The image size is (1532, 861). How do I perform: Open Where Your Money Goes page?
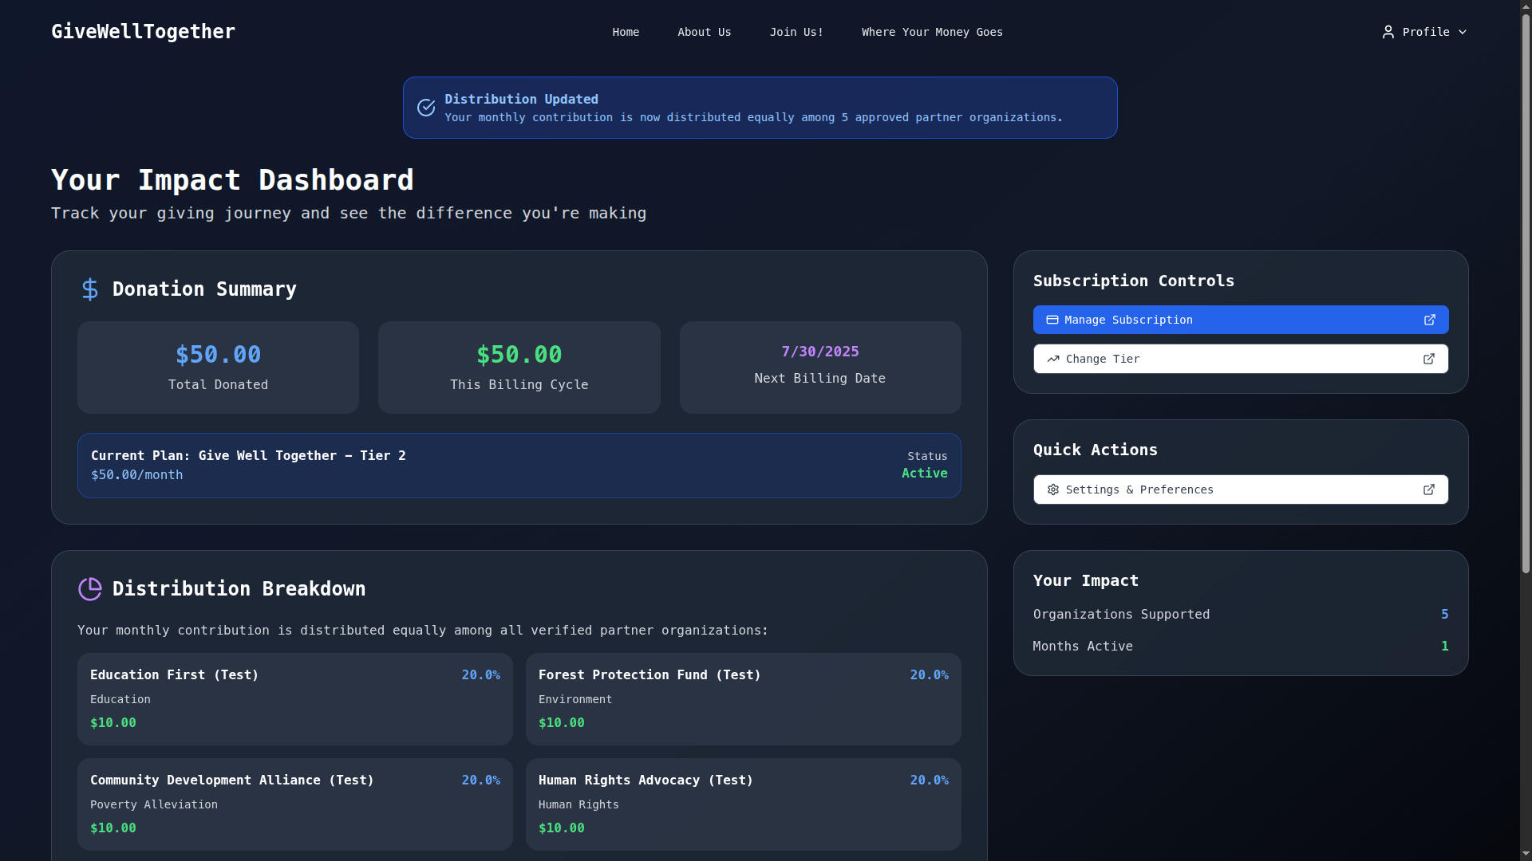(931, 32)
